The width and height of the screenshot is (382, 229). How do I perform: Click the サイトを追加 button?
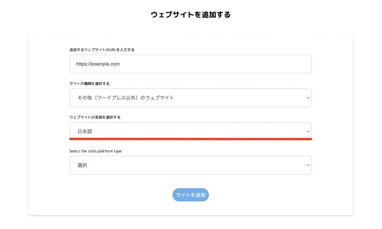(x=191, y=195)
